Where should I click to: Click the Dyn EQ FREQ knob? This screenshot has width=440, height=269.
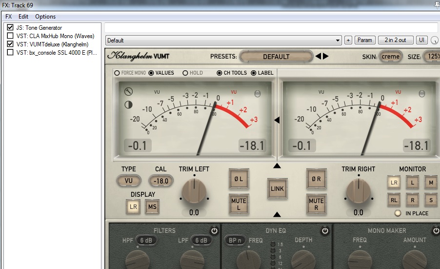click(249, 260)
